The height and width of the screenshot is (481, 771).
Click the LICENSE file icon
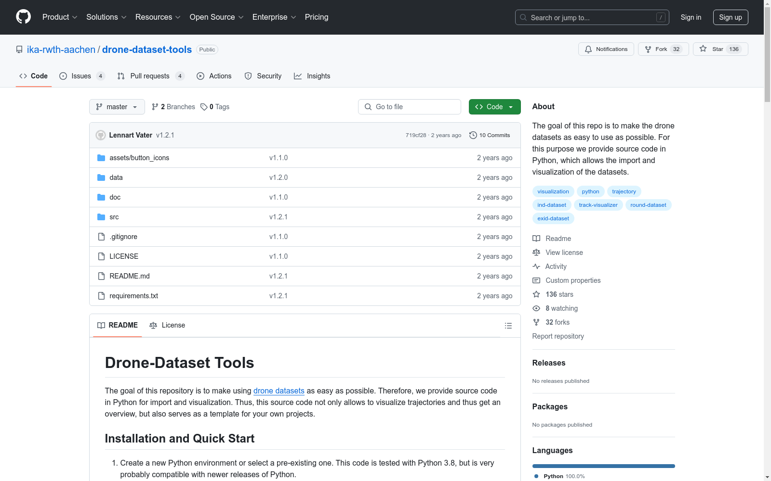click(x=101, y=256)
